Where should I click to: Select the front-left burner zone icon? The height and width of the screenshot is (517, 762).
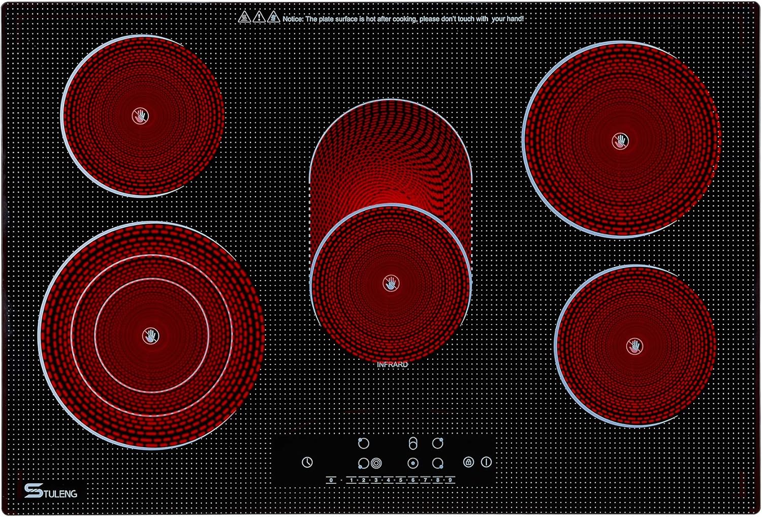pos(363,463)
